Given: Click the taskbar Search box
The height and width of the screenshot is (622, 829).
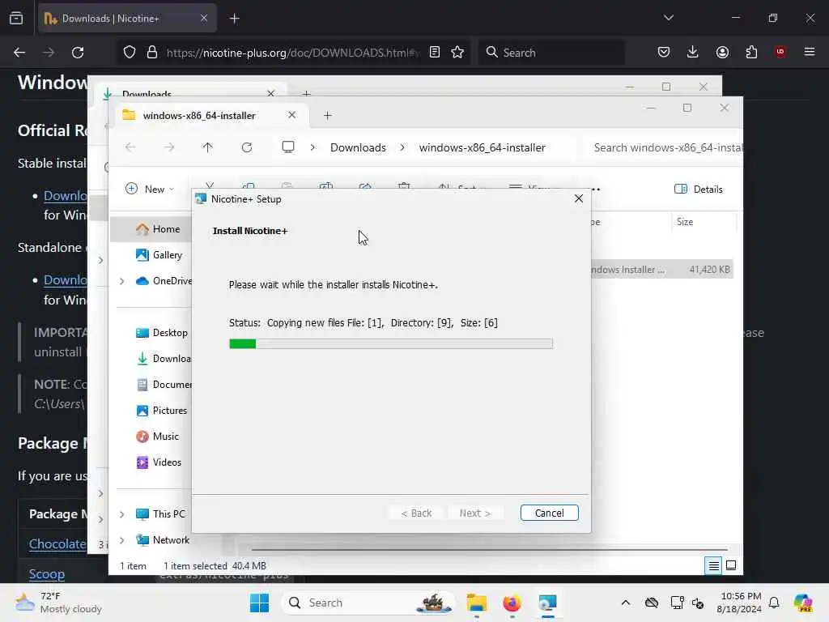Looking at the screenshot, I should pyautogui.click(x=368, y=603).
